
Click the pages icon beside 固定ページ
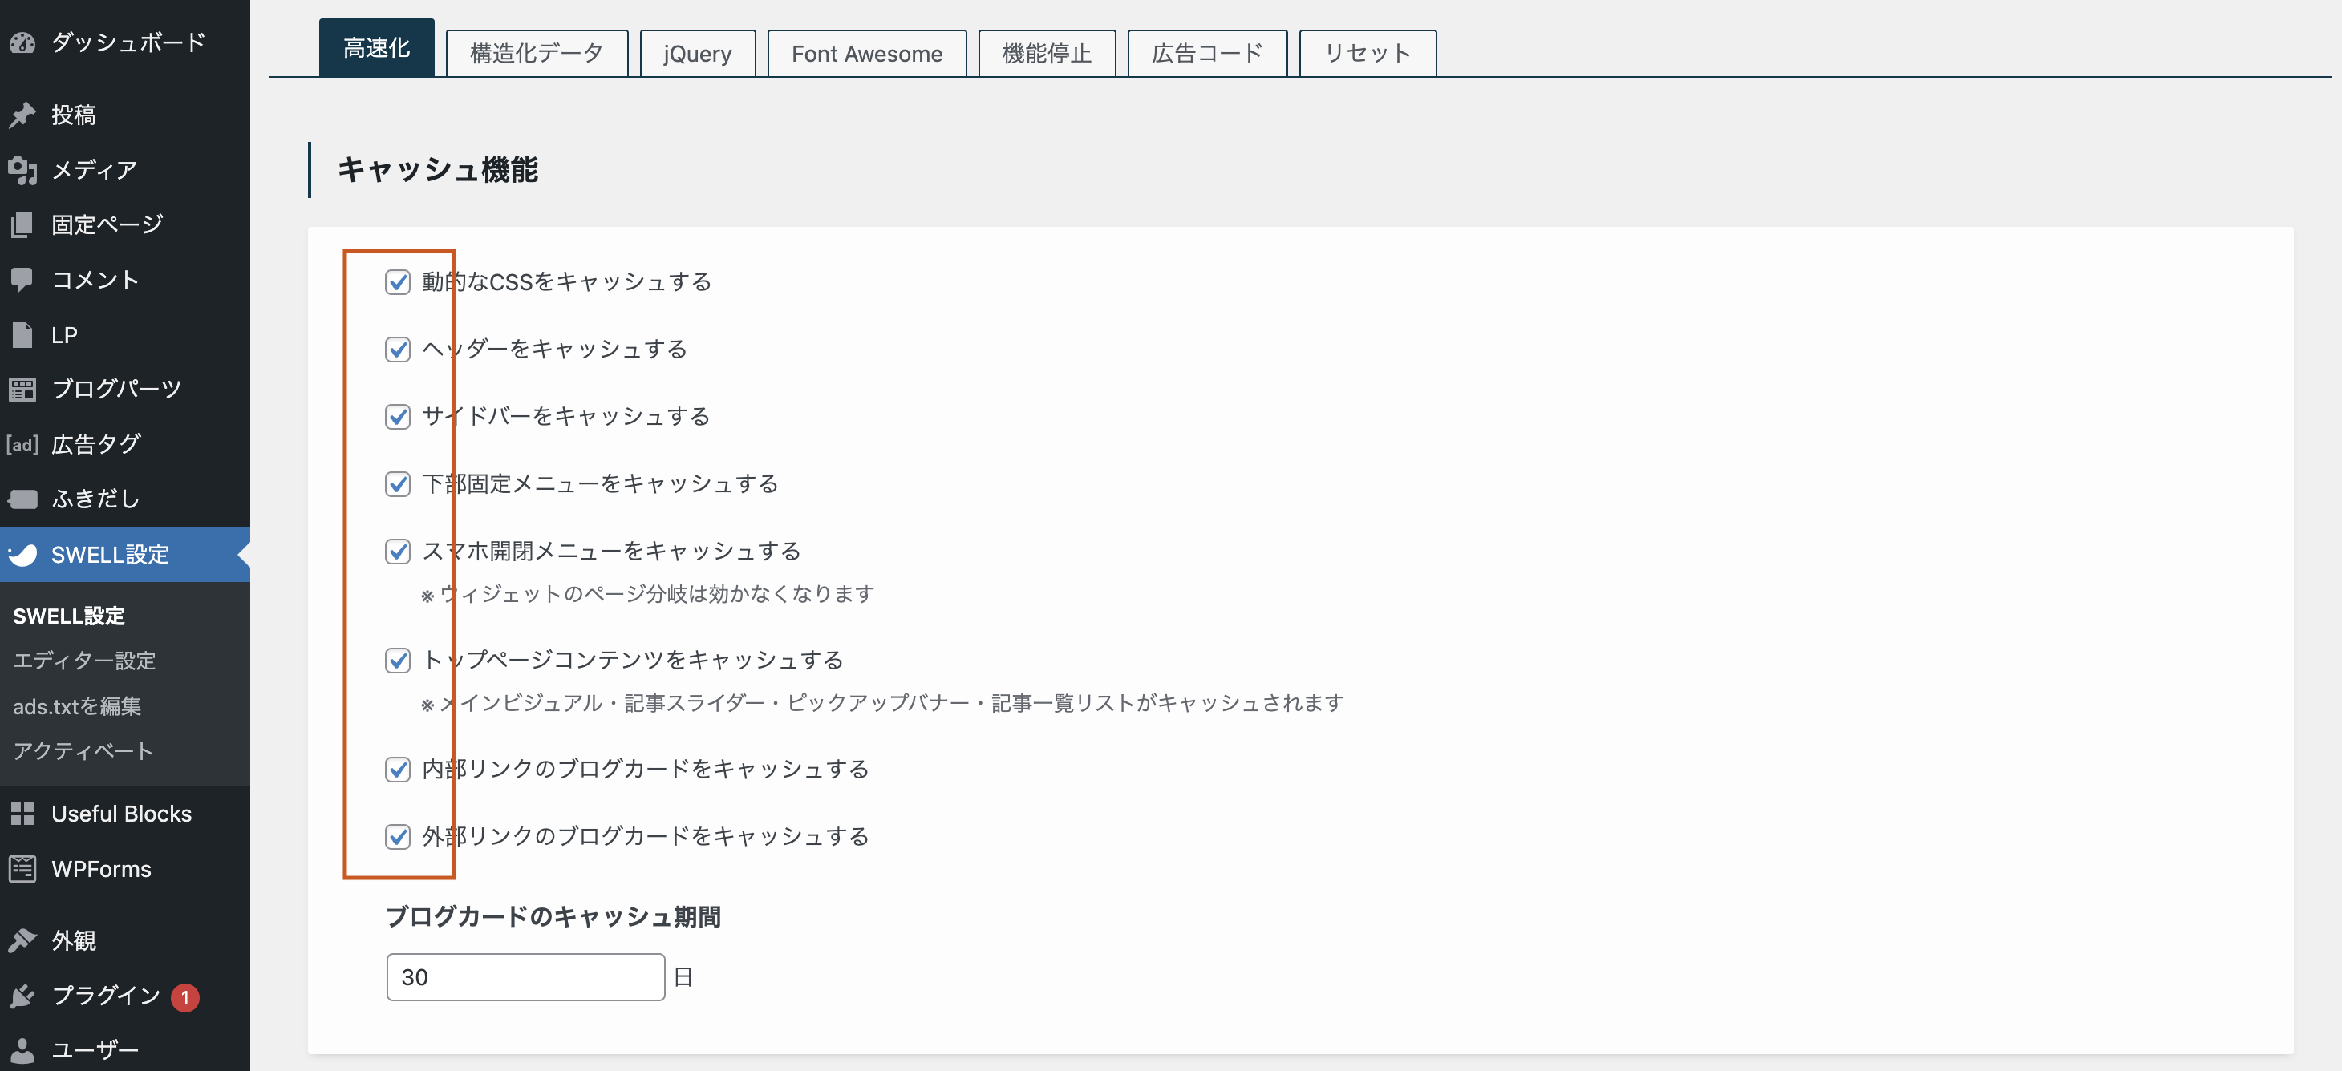[x=22, y=224]
